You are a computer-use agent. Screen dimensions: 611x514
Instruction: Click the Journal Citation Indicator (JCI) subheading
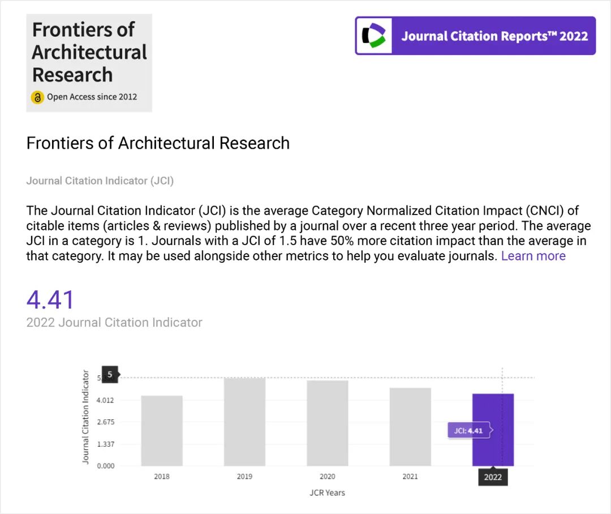click(100, 181)
